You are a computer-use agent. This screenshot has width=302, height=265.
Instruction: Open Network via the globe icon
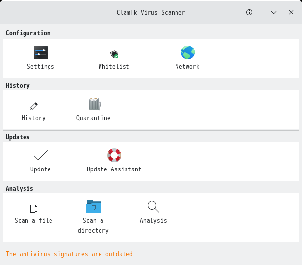[x=187, y=52]
